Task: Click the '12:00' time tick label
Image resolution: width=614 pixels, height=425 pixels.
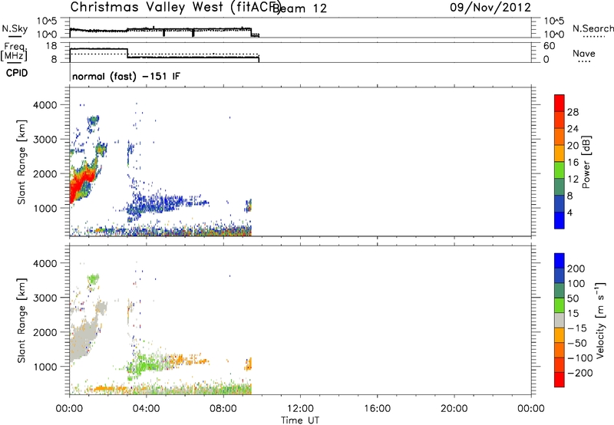Action: pyautogui.click(x=300, y=409)
